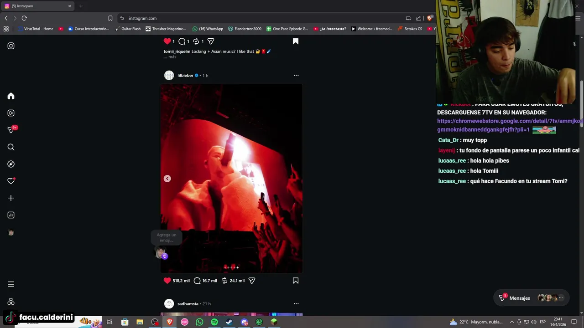Click the 'Agrega un emoji...' note bubble
Screen dimensions: 584x328
[167, 238]
